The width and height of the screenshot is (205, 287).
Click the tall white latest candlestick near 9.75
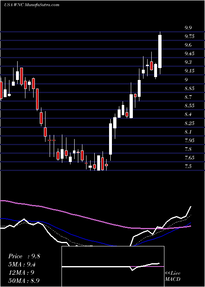160,51
